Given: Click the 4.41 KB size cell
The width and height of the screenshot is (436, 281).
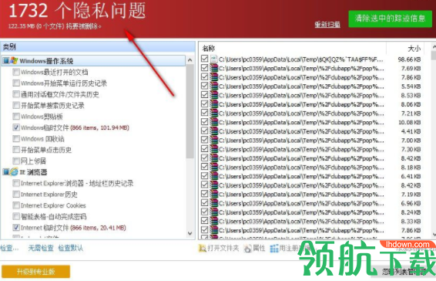Looking at the screenshot, I should coord(411,131).
